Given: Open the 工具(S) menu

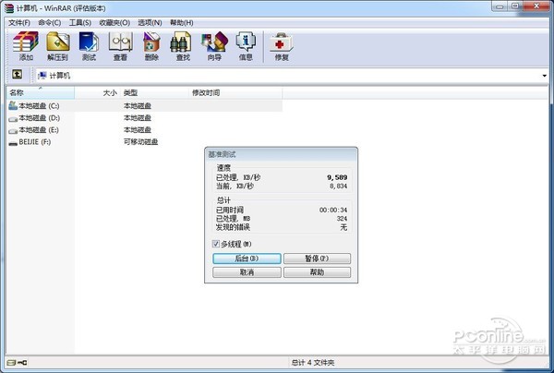Looking at the screenshot, I should [x=80, y=22].
